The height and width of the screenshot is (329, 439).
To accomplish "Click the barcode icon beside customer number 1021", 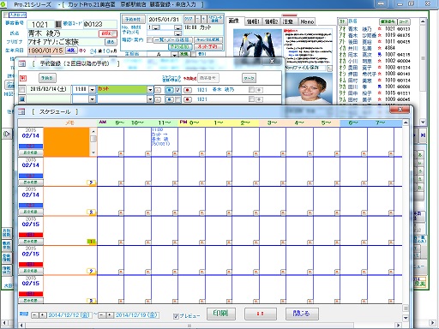I will [x=58, y=24].
